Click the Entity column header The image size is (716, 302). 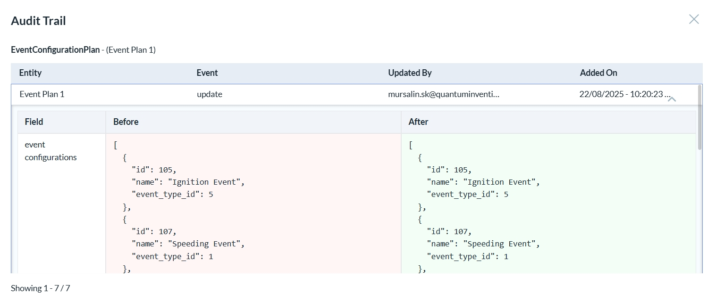[x=30, y=73]
